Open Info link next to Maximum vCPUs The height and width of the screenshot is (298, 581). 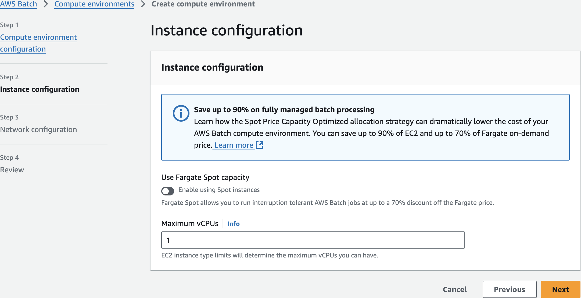pyautogui.click(x=233, y=224)
